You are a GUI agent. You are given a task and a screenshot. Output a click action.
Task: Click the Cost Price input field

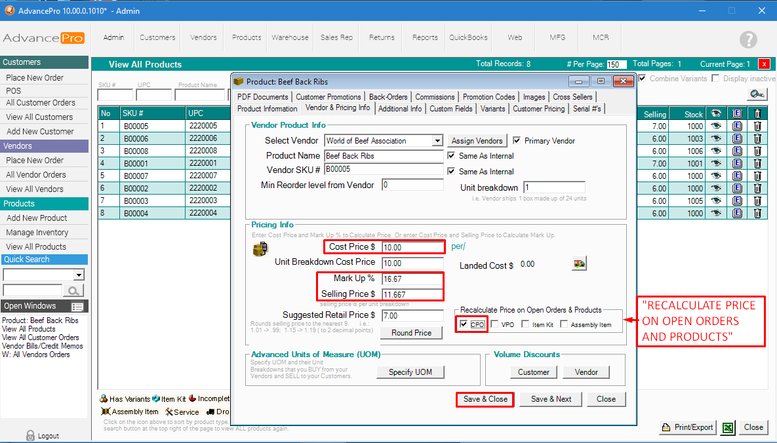tap(412, 247)
